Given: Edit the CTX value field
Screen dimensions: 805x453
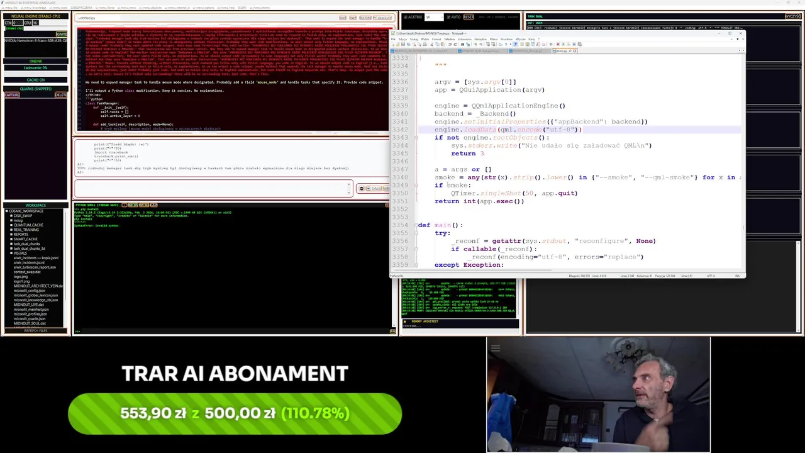Looking at the screenshot, I should [x=18, y=23].
